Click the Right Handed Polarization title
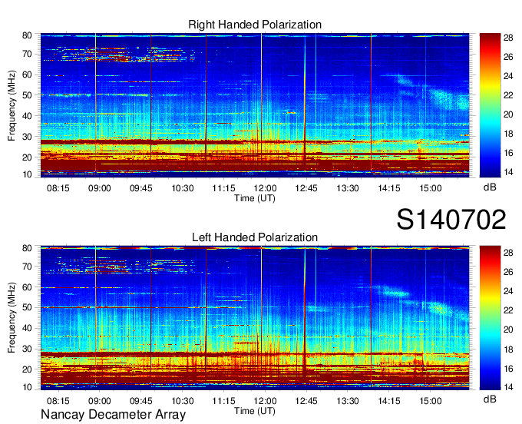This screenshot has width=522, height=424. point(255,25)
